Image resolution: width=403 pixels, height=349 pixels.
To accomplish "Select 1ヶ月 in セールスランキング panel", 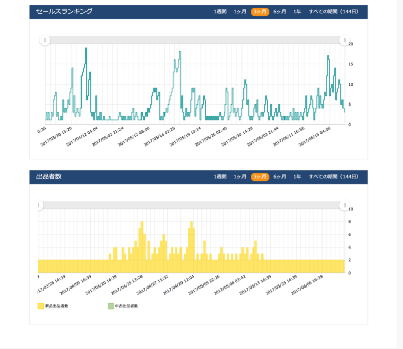I will click(x=240, y=11).
